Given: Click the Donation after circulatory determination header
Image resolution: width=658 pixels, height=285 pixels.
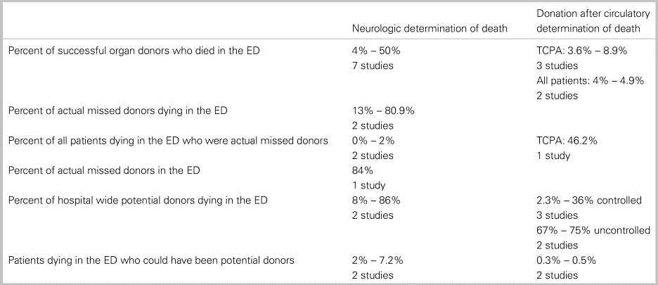Looking at the screenshot, I should point(587,23).
